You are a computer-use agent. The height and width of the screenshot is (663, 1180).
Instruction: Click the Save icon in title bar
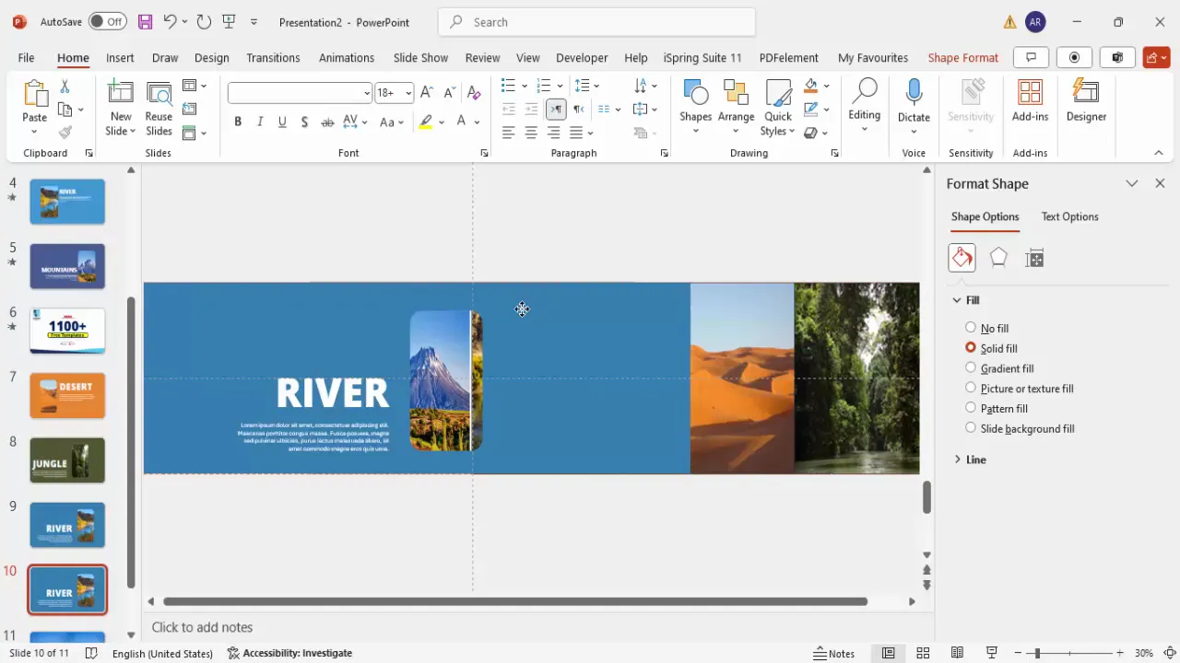click(x=145, y=21)
